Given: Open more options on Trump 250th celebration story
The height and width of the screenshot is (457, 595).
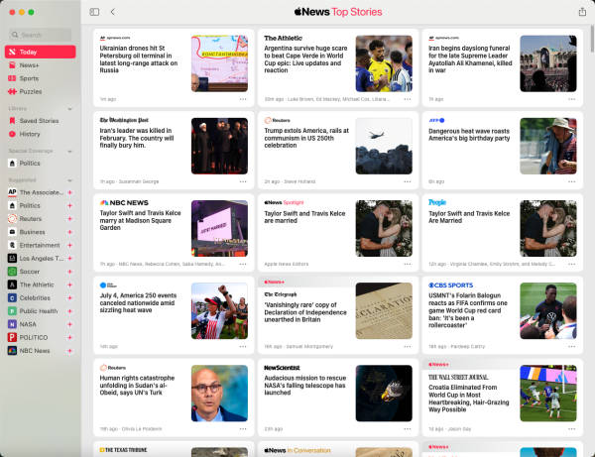Looking at the screenshot, I should tap(408, 181).
